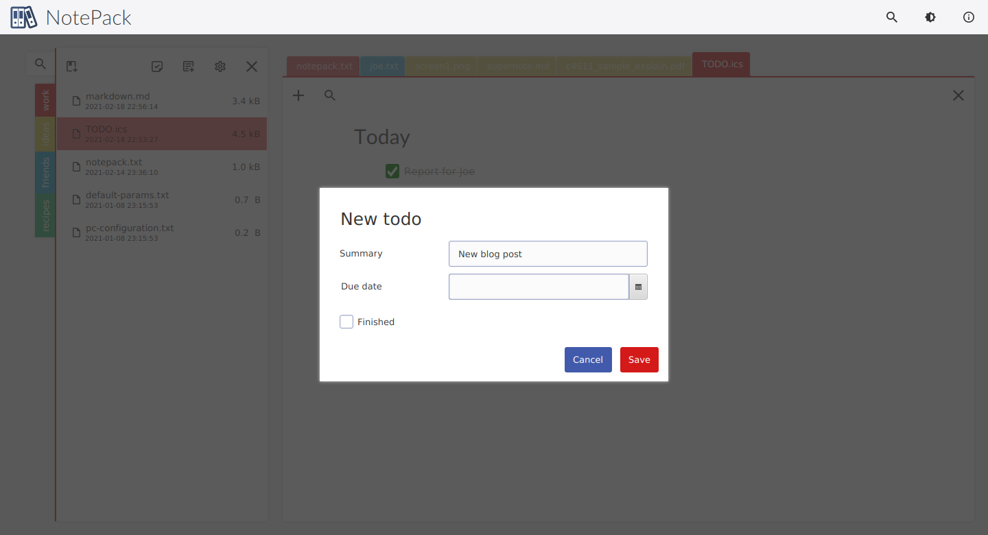Click the Finished label text
This screenshot has height=535, width=988.
(376, 322)
